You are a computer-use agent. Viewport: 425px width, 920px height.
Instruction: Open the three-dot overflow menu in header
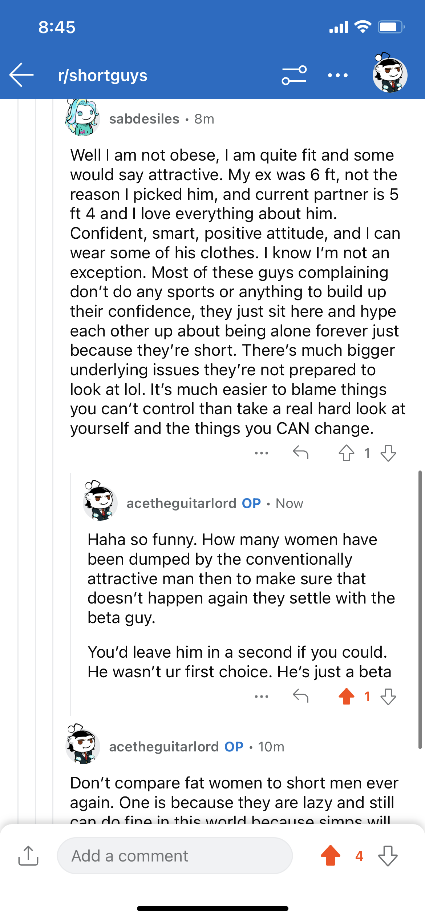point(337,75)
